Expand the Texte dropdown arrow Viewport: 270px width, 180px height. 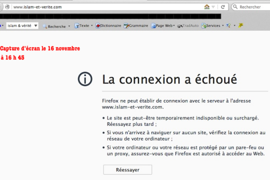click(x=92, y=25)
